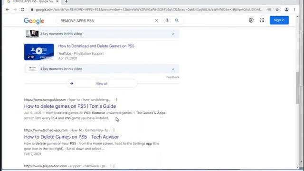Viewport: 304px width, 171px height.
Task: Open Chrome three-dot menu
Action: click(x=294, y=9)
